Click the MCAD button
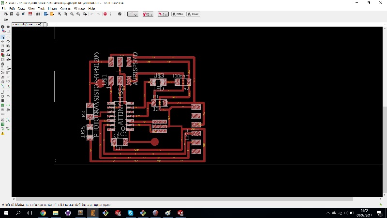Screen dimensions: 387x218 (x=193, y=14)
